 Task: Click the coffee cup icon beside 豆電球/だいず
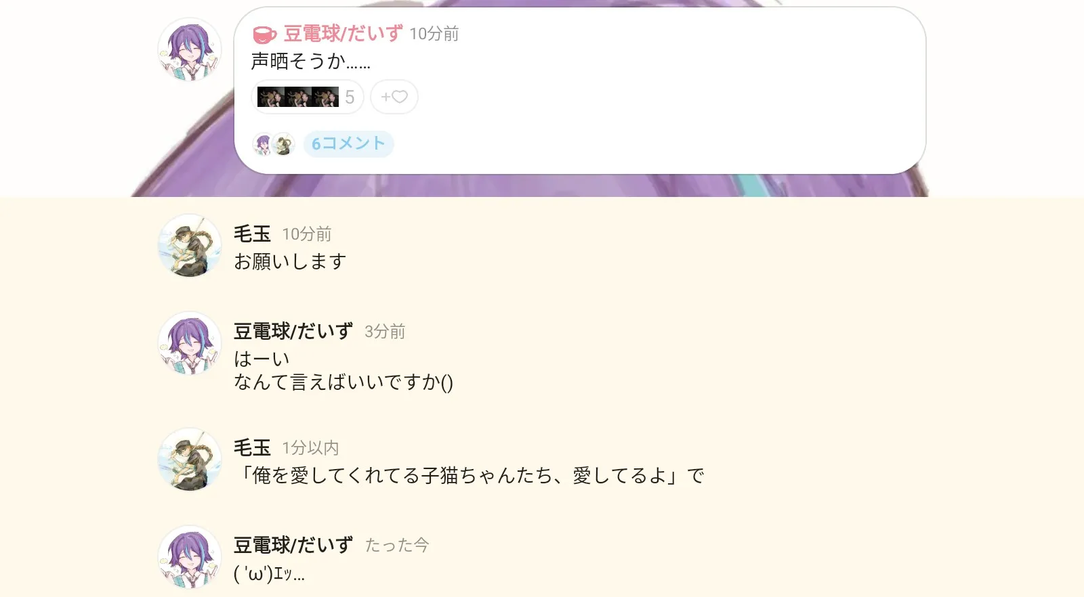click(x=264, y=34)
